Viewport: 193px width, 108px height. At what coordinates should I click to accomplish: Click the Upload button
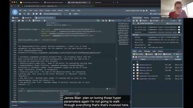click(149, 54)
